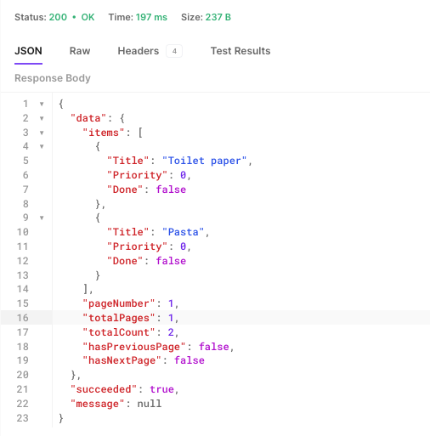Click the "succeeded" true value

(x=161, y=389)
